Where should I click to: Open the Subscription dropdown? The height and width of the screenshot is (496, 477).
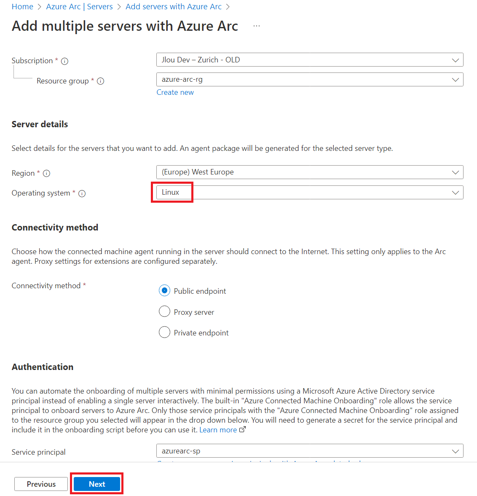pos(310,60)
